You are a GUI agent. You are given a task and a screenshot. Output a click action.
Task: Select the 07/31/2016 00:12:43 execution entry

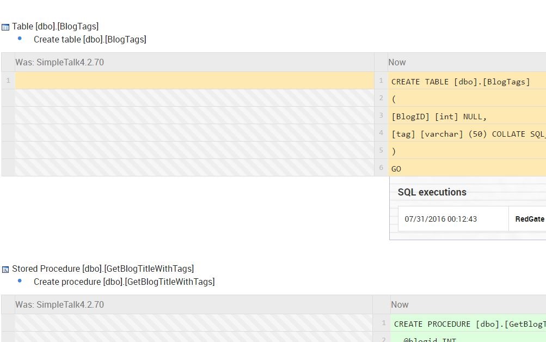(440, 219)
